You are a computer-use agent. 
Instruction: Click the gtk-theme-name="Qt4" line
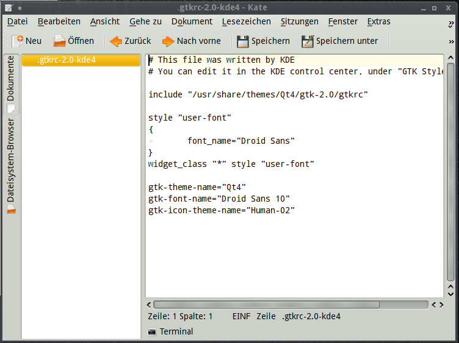197,187
